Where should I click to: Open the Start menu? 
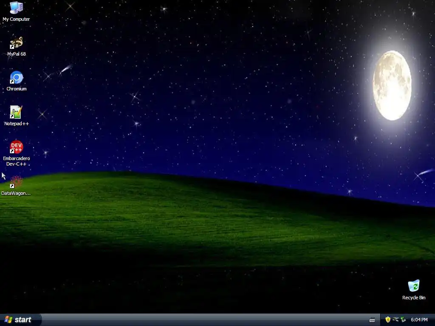tap(20, 320)
